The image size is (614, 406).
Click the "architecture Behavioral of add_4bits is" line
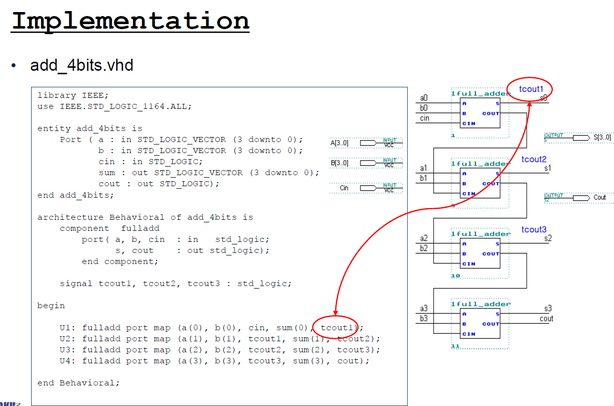click(145, 217)
